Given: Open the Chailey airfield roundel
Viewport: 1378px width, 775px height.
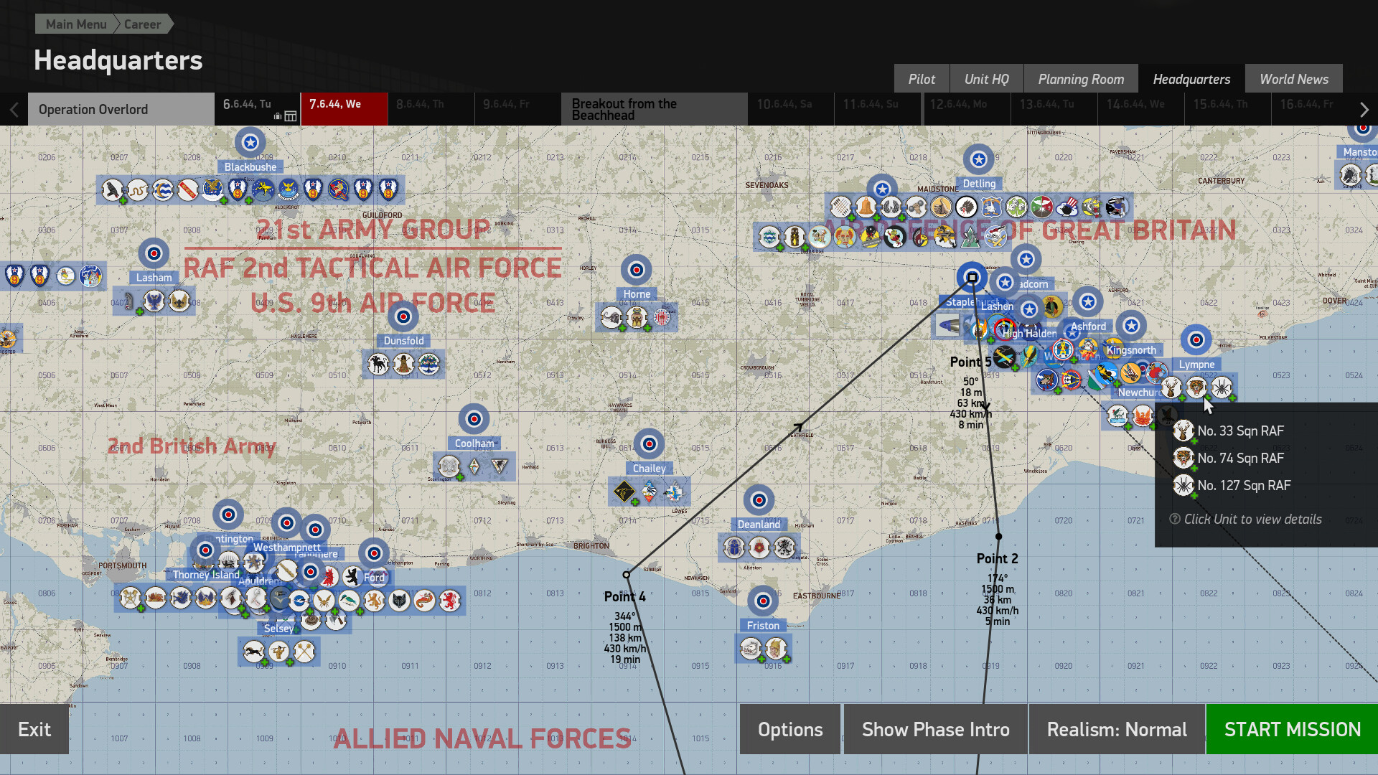Looking at the screenshot, I should [x=649, y=443].
